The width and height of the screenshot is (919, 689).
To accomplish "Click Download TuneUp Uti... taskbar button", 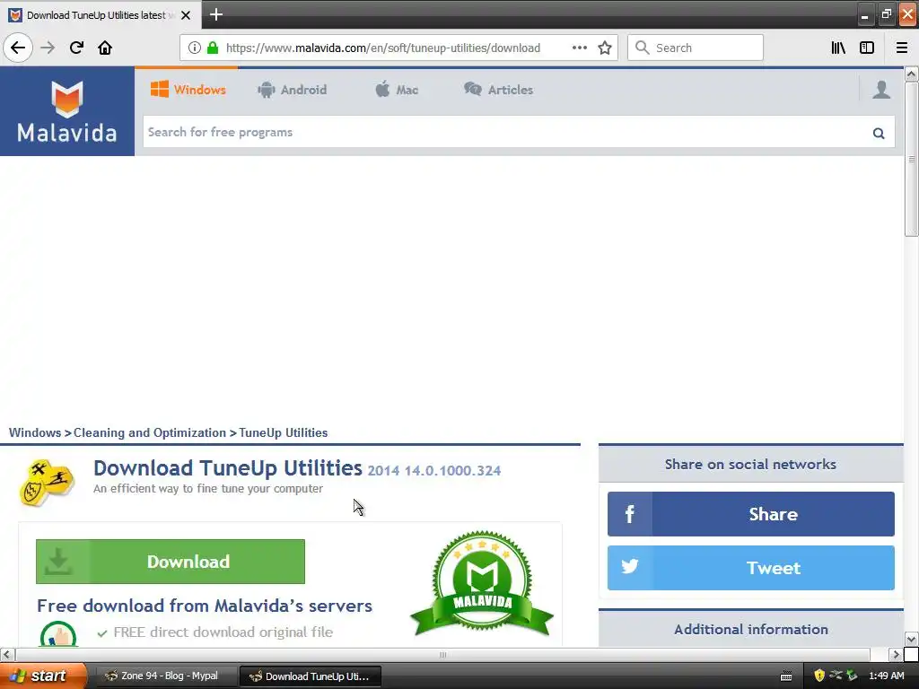I will tap(311, 676).
